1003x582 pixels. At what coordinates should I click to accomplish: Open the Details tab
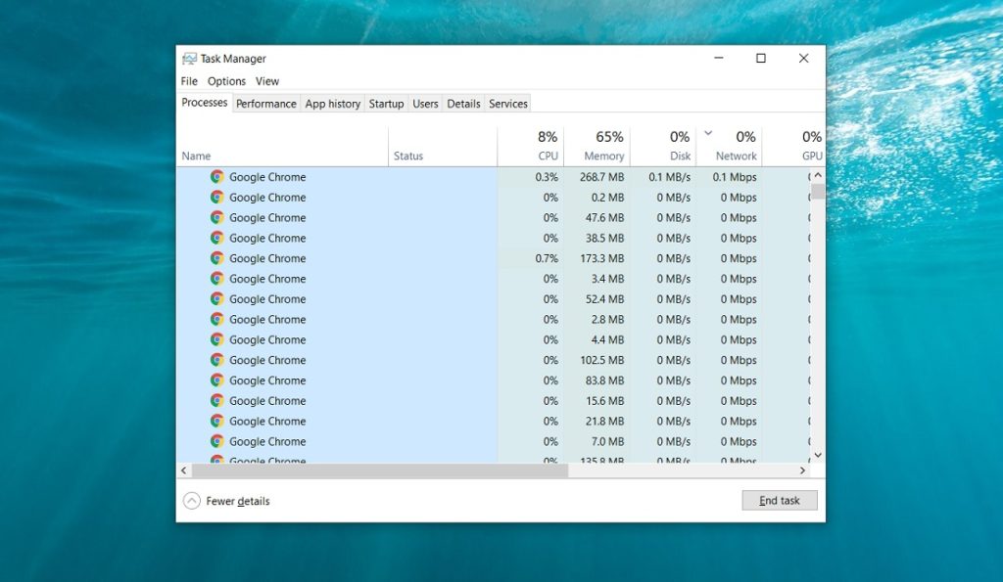pos(462,103)
